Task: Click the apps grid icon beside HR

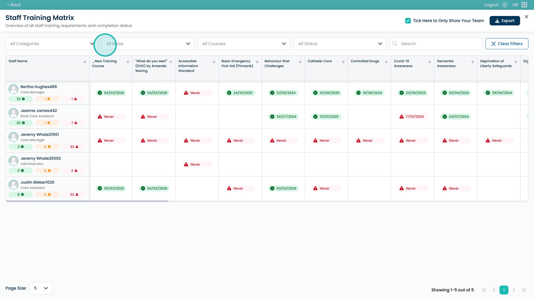Action: [524, 5]
